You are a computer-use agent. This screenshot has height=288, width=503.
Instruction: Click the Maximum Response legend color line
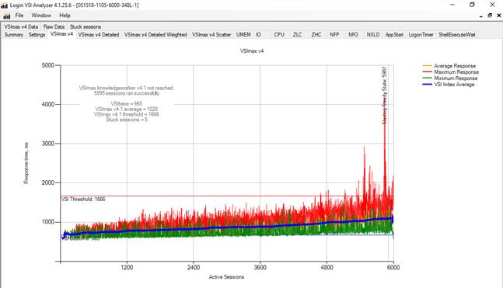click(428, 72)
